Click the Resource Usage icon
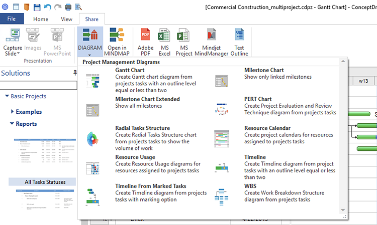Viewport: 377px width, 225px height. coord(93,168)
